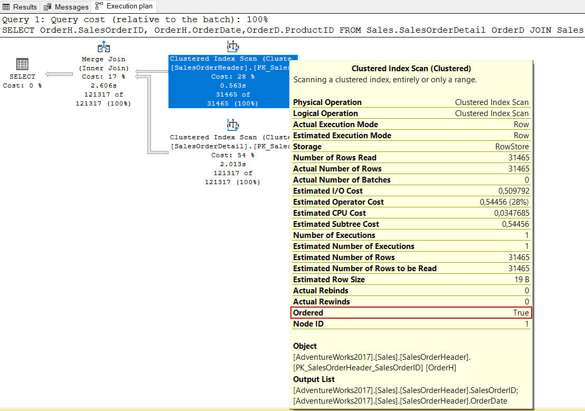Image resolution: width=585 pixels, height=411 pixels.
Task: Click the Results tab grid icon
Action: [x=6, y=7]
